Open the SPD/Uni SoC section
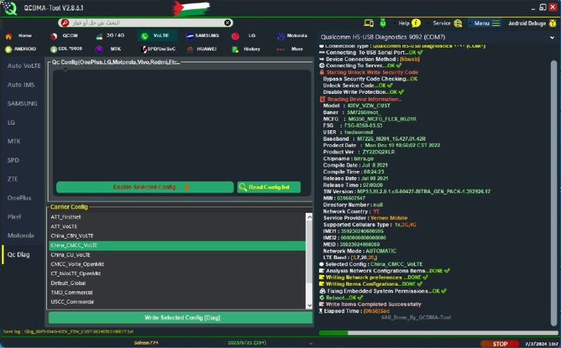This screenshot has height=348, width=561. [158, 49]
